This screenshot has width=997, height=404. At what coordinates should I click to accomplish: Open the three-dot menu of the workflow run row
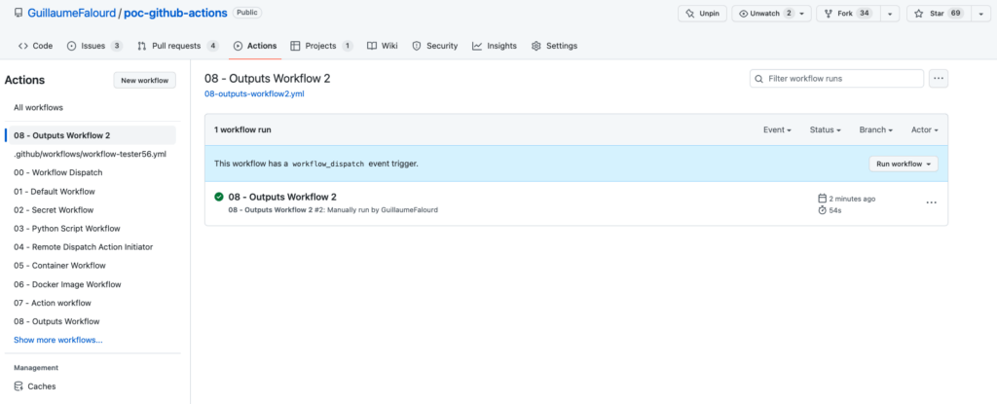[x=932, y=202]
